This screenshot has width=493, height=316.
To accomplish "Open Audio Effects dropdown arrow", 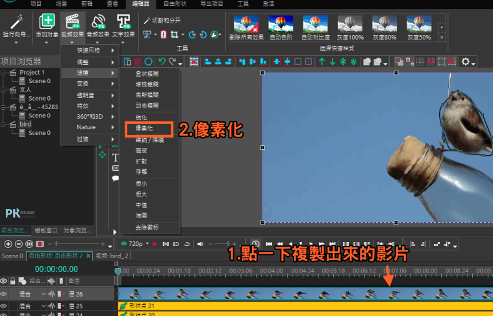I will 97,42.
